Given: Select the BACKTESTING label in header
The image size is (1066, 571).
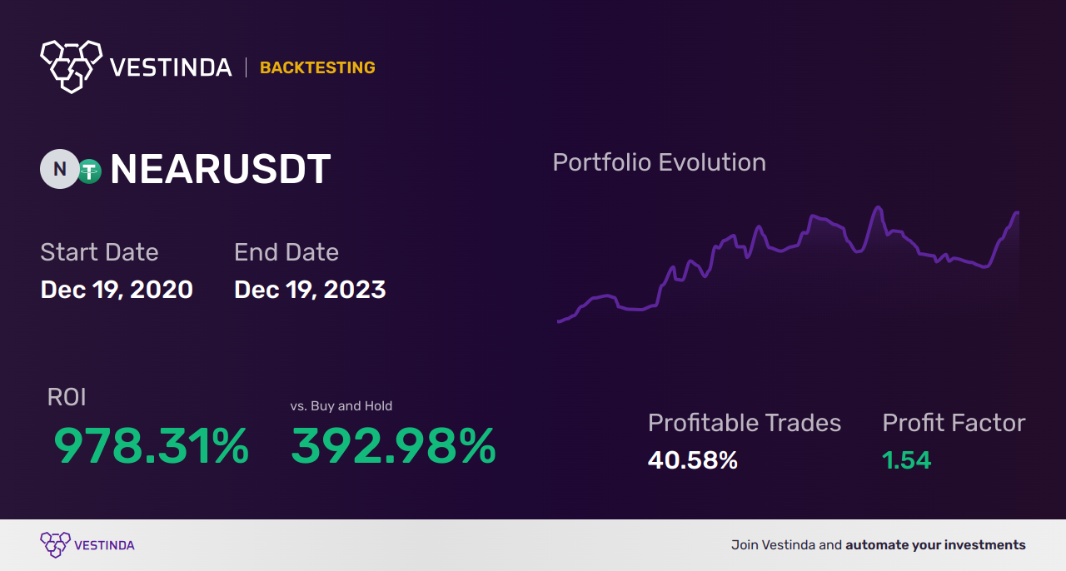Looking at the screenshot, I should click(317, 68).
